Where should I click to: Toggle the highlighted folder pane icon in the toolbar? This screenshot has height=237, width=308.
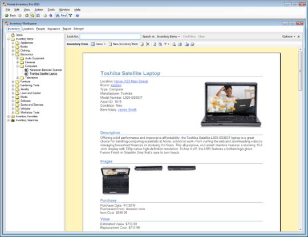click(x=32, y=15)
